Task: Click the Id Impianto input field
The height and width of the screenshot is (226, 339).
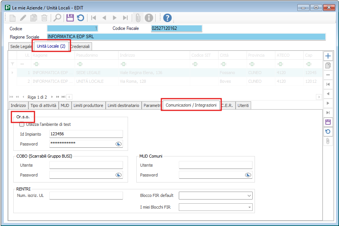Action: point(86,134)
